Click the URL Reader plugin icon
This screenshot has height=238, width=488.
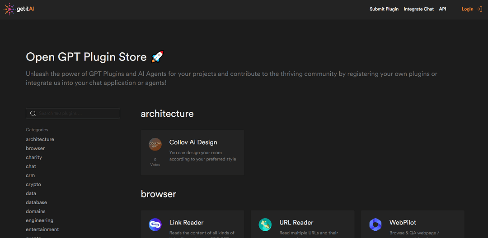click(x=265, y=224)
